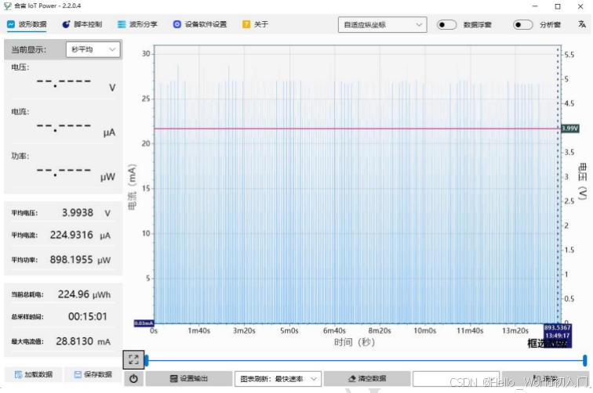Open the 设备软件设置 tab

[200, 24]
